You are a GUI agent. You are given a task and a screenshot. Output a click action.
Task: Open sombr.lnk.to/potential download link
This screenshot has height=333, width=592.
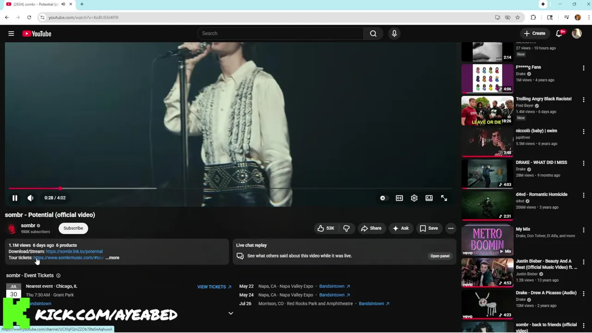[74, 251]
